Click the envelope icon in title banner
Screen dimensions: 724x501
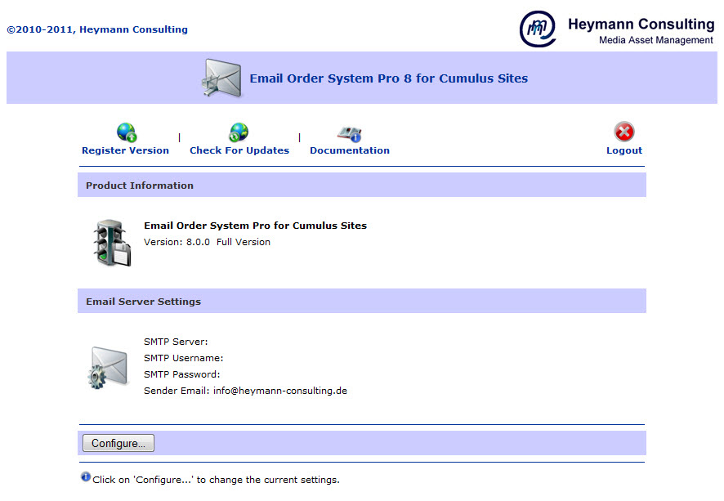pyautogui.click(x=221, y=78)
